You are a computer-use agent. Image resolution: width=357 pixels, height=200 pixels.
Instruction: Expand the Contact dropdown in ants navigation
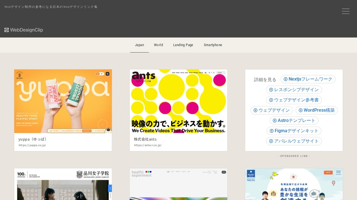(224, 72)
